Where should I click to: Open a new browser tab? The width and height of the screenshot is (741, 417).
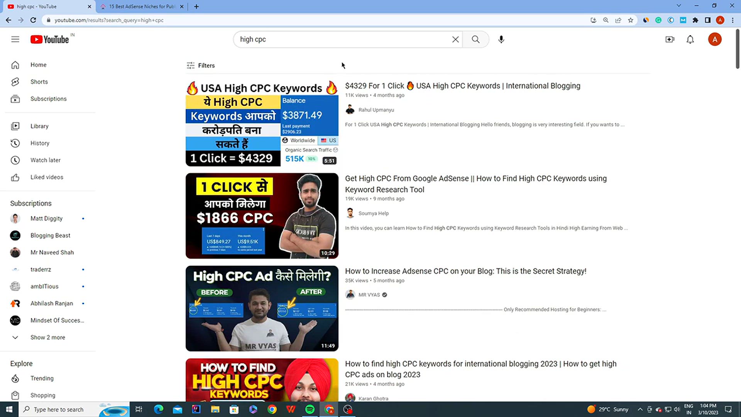[196, 7]
